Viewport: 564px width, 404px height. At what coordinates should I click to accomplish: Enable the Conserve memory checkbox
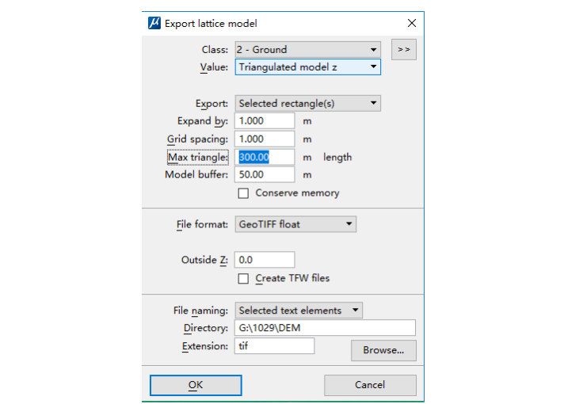point(244,193)
